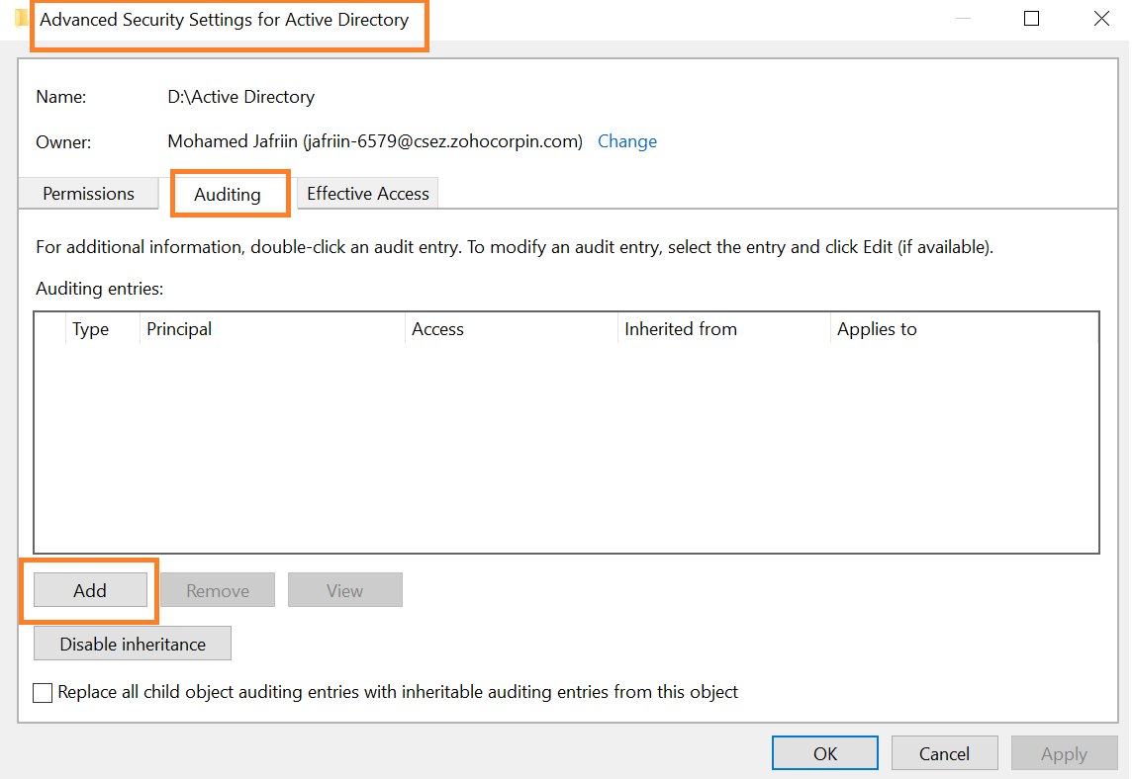The height and width of the screenshot is (779, 1134).
Task: Click the View button
Action: [344, 589]
